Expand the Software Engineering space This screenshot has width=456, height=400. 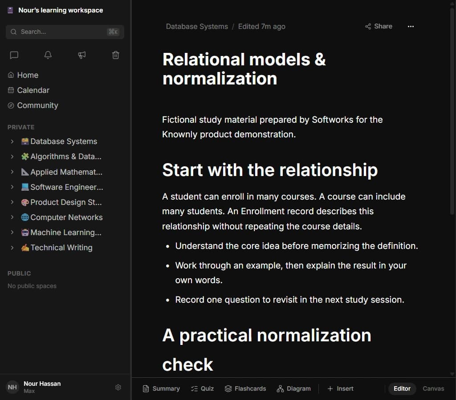click(12, 187)
